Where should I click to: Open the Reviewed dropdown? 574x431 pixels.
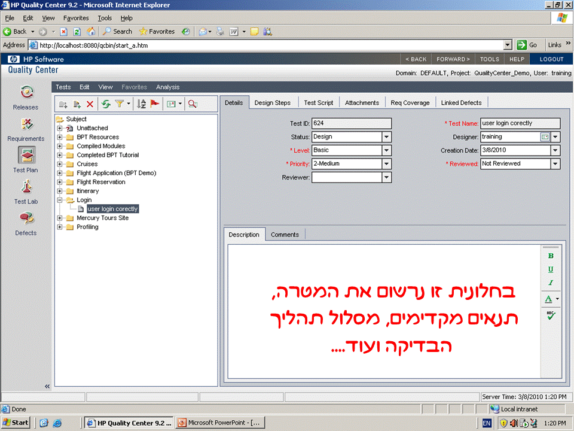click(555, 164)
